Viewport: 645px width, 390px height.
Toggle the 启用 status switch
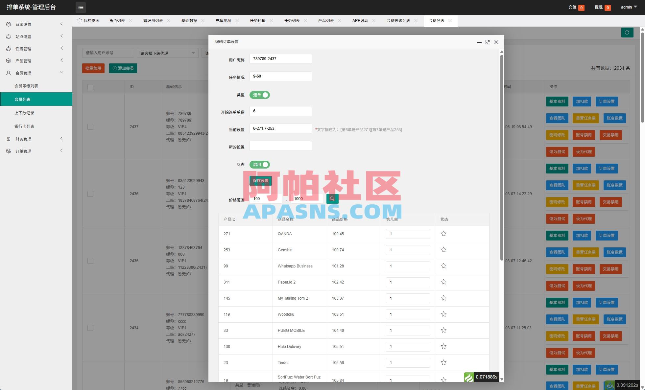tap(259, 164)
